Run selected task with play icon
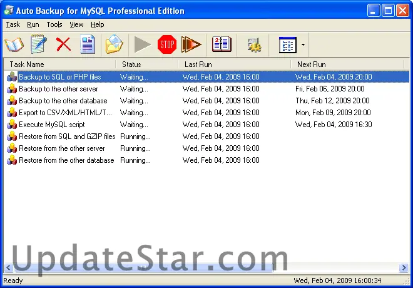The image size is (413, 288). (x=142, y=44)
